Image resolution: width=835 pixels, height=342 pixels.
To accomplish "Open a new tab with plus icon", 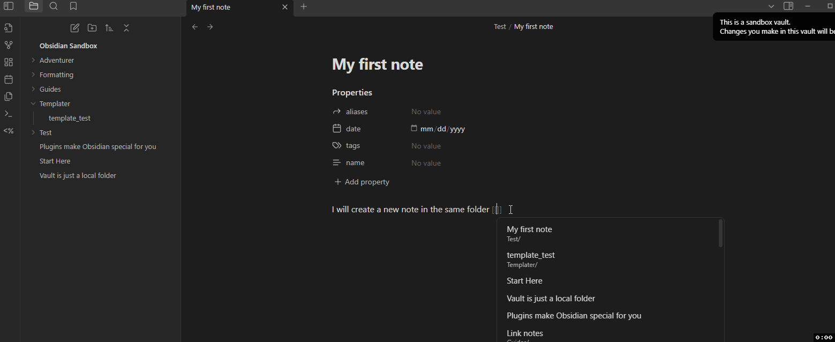I will click(304, 6).
